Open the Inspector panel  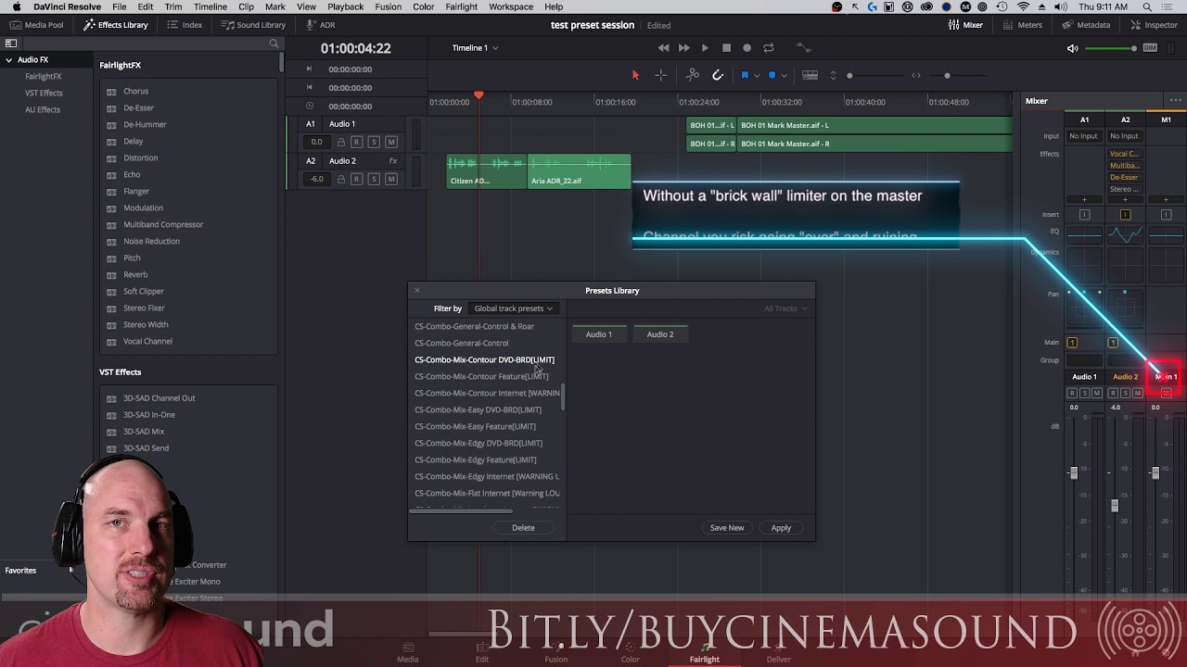(x=1153, y=25)
